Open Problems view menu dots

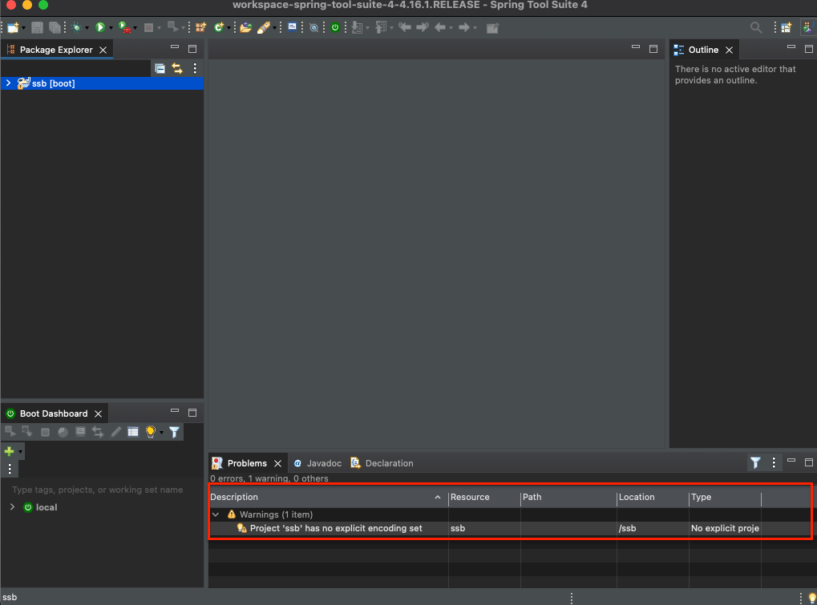pyautogui.click(x=774, y=462)
